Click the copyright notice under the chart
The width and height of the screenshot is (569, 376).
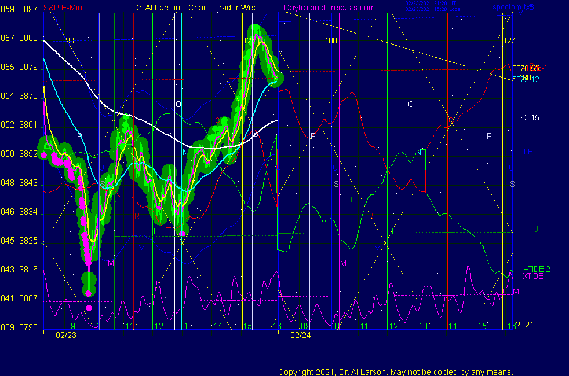[x=396, y=371]
